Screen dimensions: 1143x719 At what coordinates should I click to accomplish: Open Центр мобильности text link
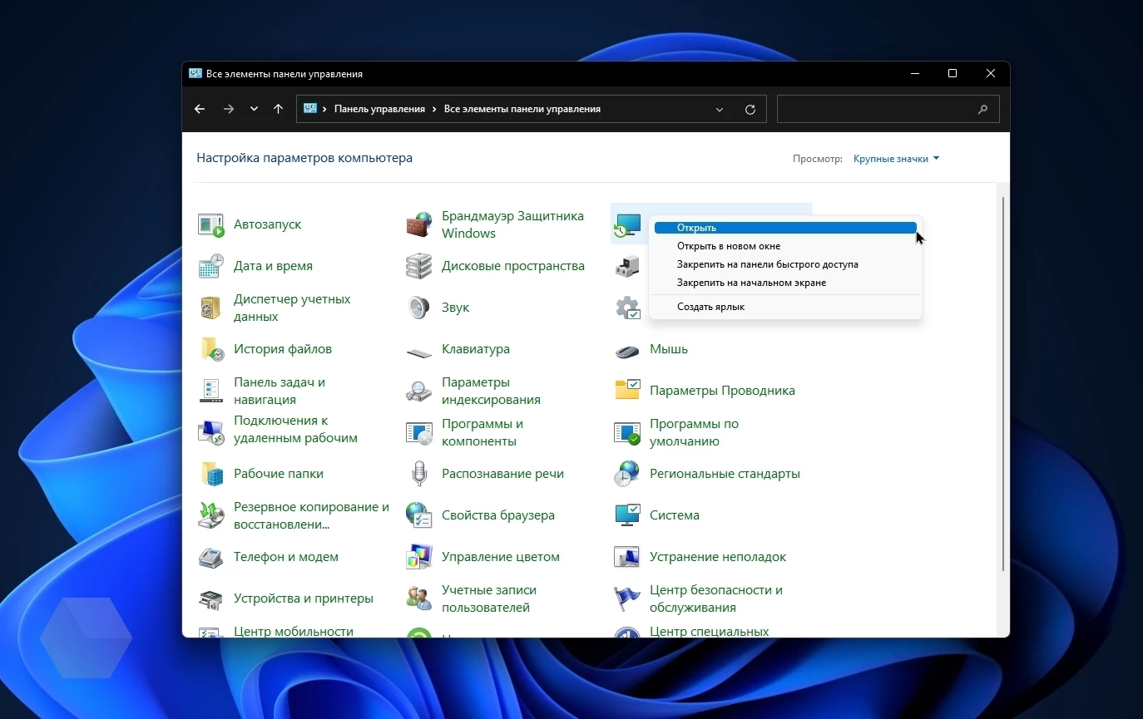[293, 632]
